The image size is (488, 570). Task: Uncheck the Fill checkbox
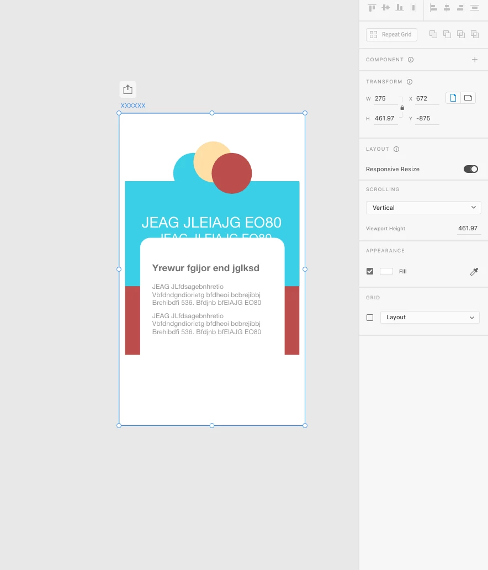coord(370,271)
